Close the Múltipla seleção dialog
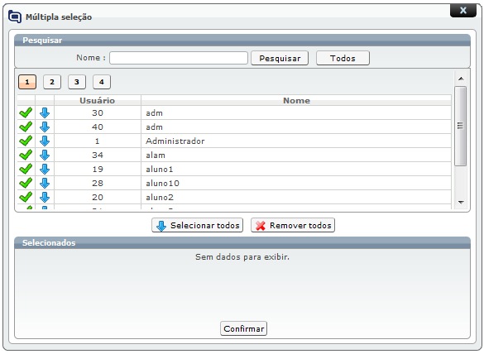This screenshot has height=354, width=484. tap(463, 11)
